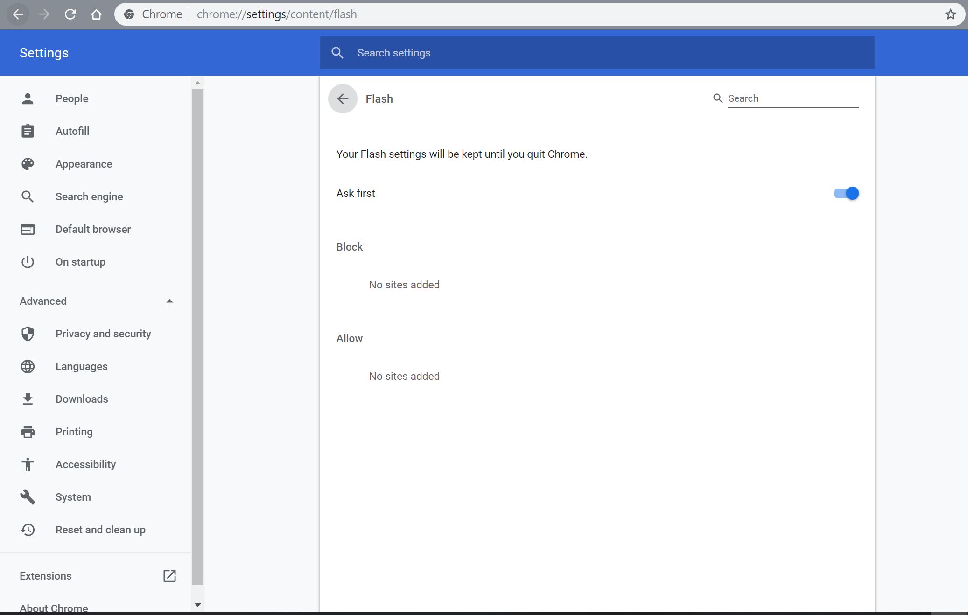Open Privacy and security shield icon
968x615 pixels.
click(x=28, y=334)
